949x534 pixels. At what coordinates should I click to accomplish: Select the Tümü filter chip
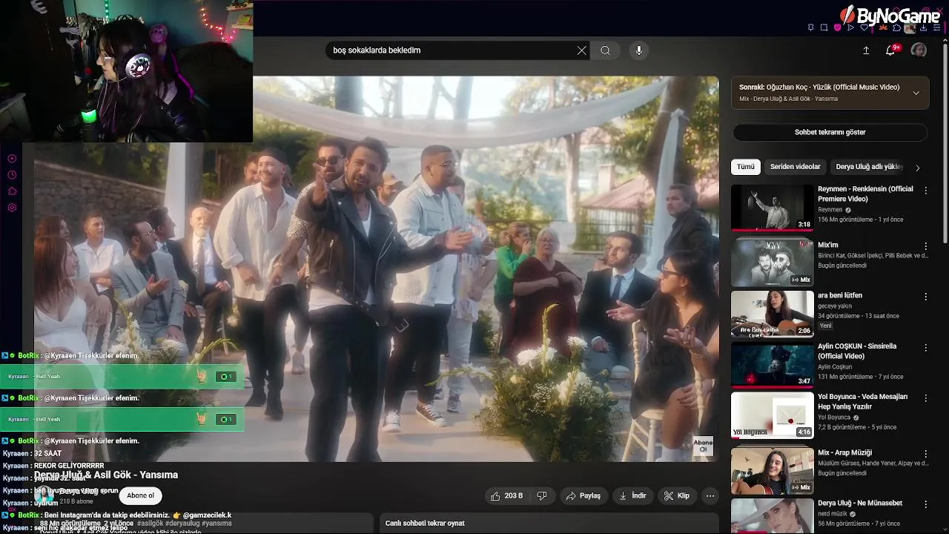click(x=746, y=167)
